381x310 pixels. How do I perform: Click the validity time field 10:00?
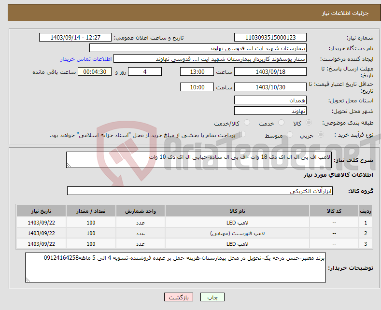click(197, 87)
